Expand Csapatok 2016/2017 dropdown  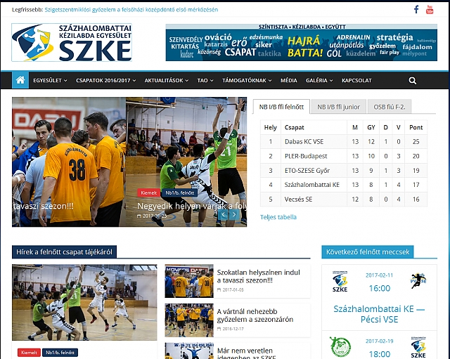click(x=106, y=81)
